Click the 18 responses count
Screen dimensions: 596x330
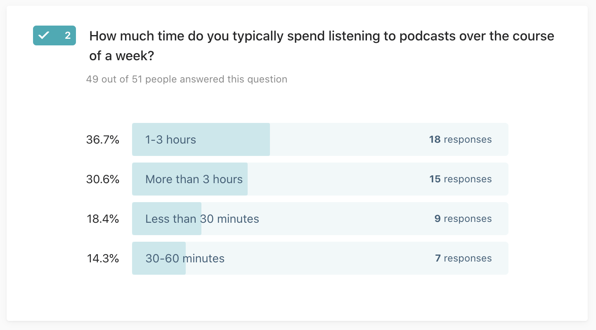click(x=460, y=139)
